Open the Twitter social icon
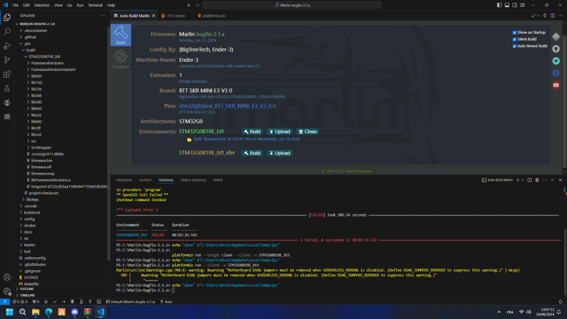This screenshot has width=567, height=319. coord(556,61)
